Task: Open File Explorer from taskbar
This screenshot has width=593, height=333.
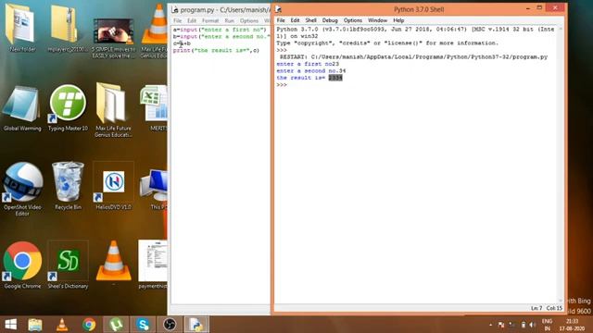Action: (35, 325)
